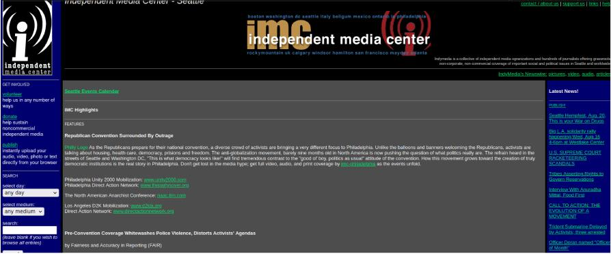Click the imc independent media center banner
This screenshot has height=254, width=611.
click(338, 34)
